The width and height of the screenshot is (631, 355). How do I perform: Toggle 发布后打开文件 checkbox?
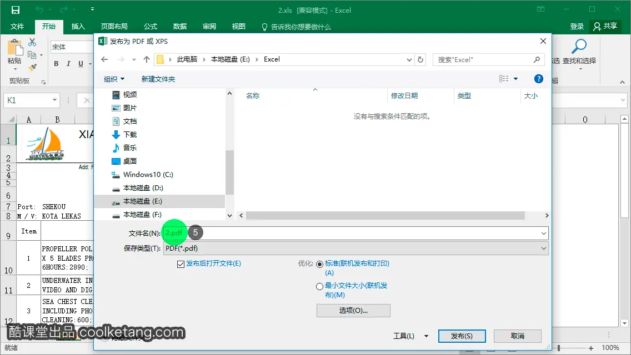181,263
